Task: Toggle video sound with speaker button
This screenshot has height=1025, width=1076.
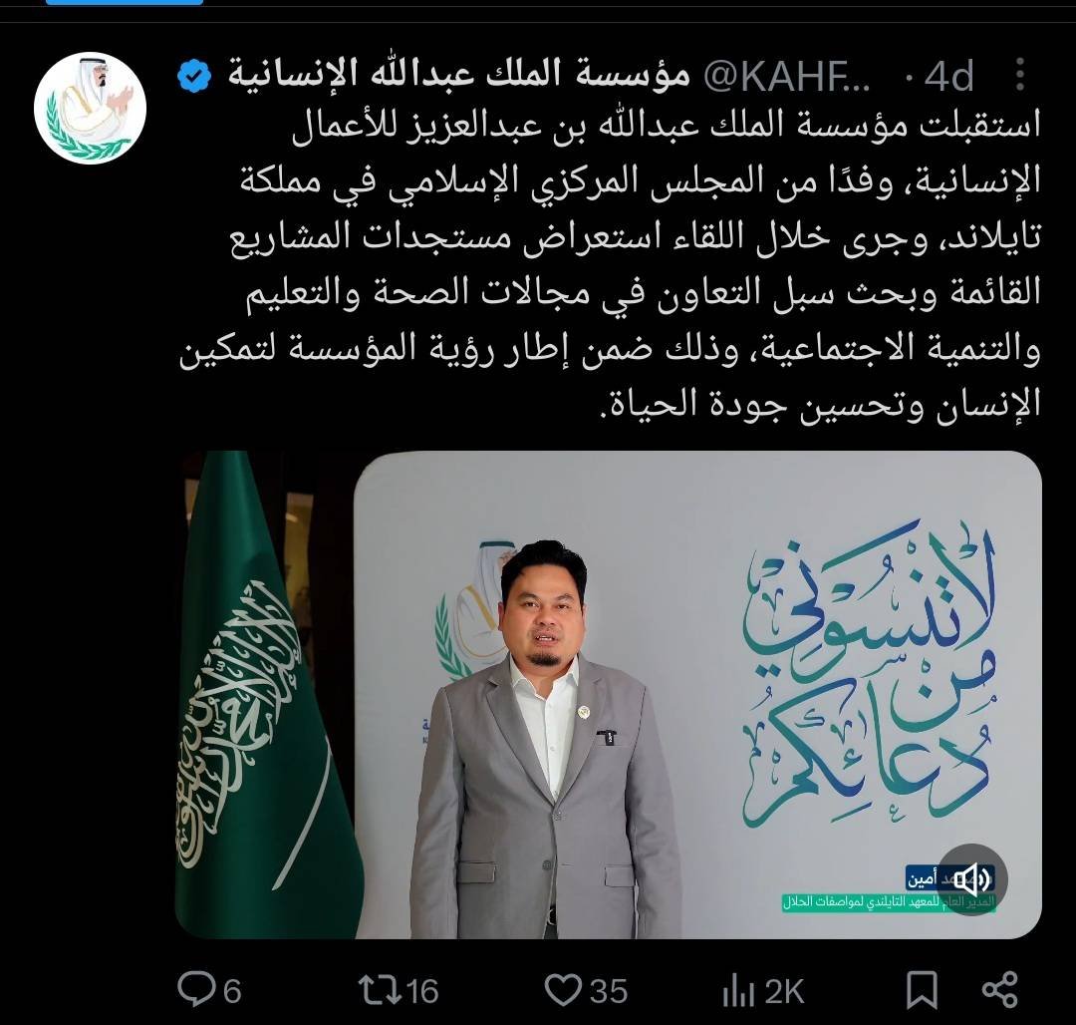Action: pyautogui.click(x=971, y=878)
